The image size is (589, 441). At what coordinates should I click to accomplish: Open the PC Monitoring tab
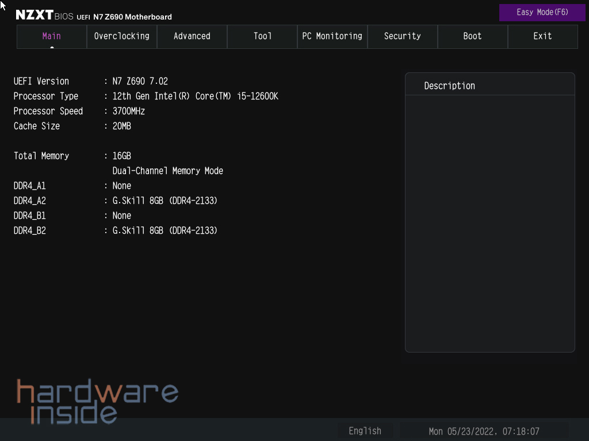pos(332,36)
